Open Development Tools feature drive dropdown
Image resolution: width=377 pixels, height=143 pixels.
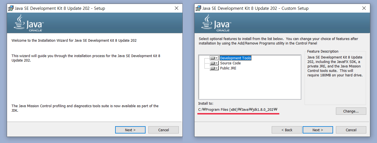click(x=214, y=58)
